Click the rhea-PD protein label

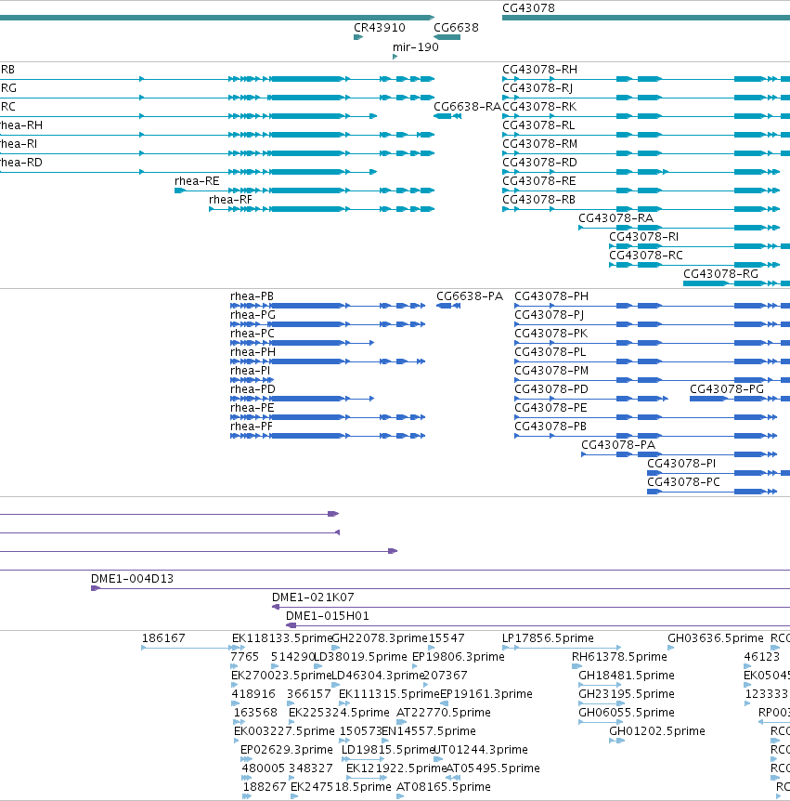[253, 389]
